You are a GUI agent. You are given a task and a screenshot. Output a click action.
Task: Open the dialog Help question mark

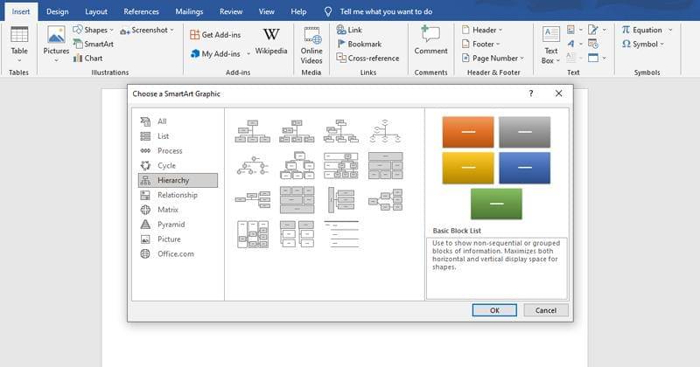(531, 93)
